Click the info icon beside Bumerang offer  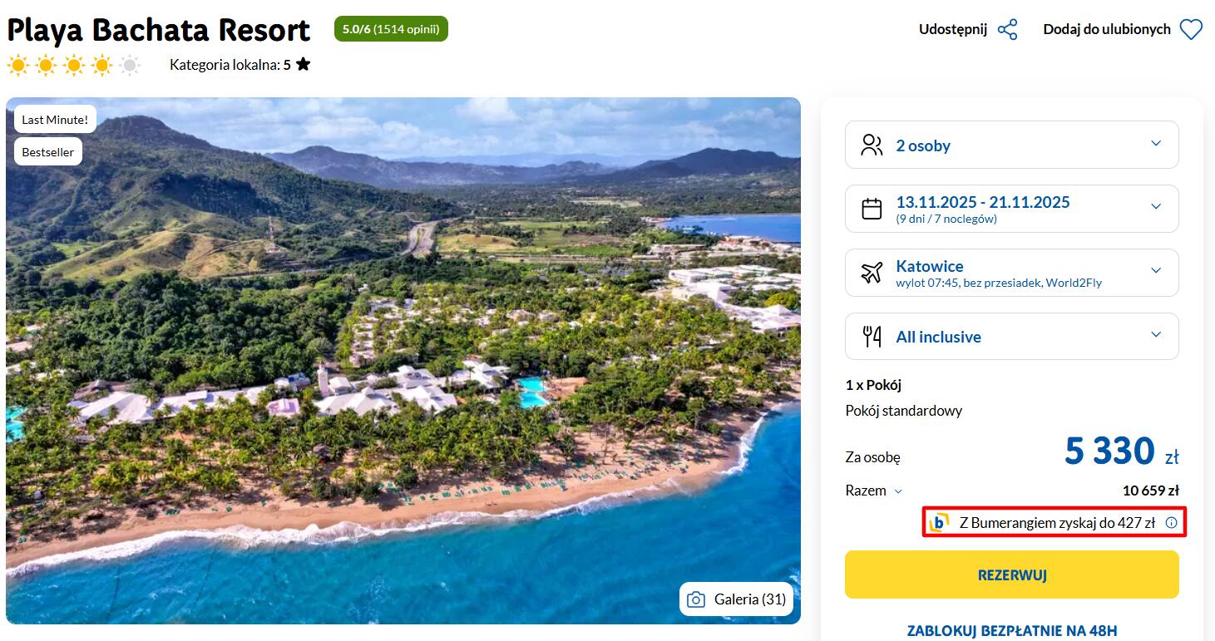pyautogui.click(x=1171, y=523)
